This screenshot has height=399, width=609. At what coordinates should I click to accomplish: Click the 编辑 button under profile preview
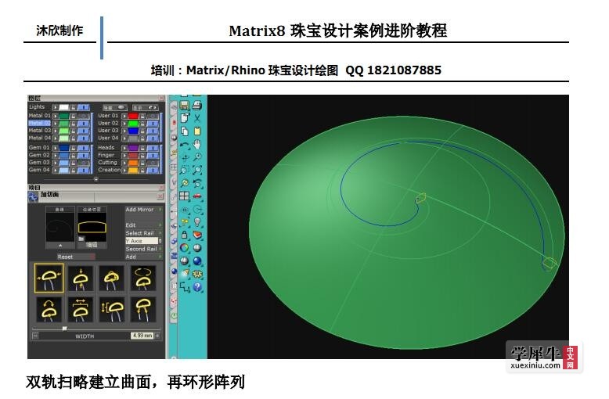pyautogui.click(x=92, y=245)
